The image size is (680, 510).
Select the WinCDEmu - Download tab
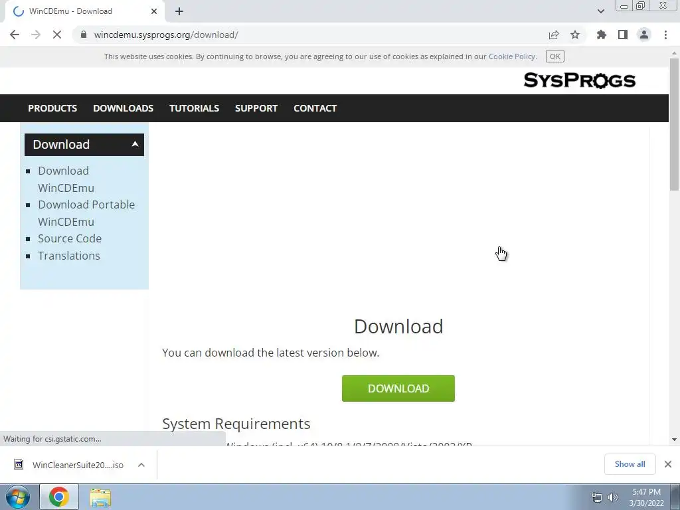pos(84,11)
